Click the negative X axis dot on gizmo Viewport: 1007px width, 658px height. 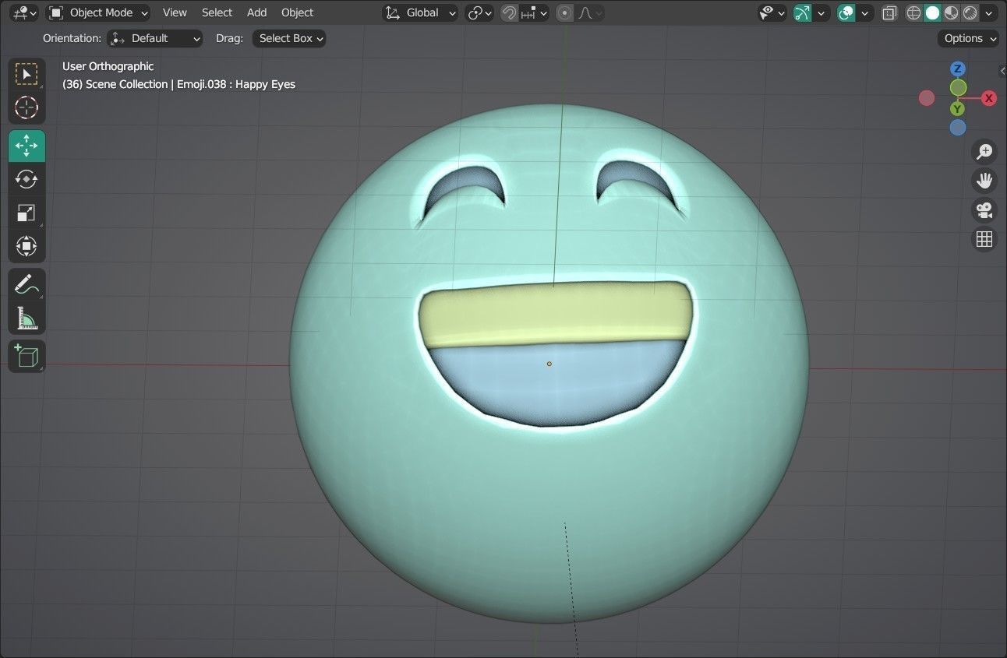coord(927,98)
